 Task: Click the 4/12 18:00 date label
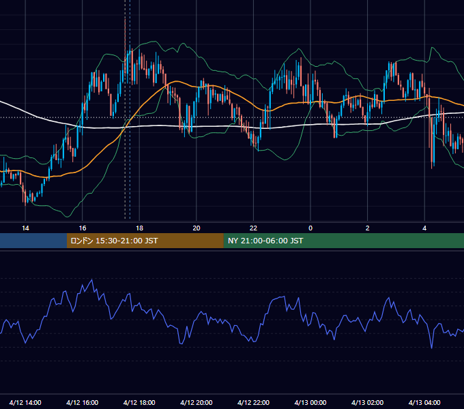139,402
